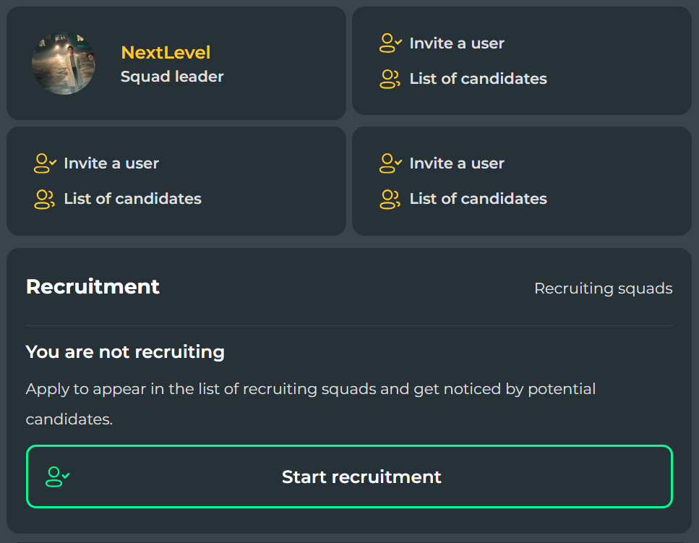The height and width of the screenshot is (543, 699).
Task: Click candidates icon in slot beside squad leader
Action: point(390,79)
